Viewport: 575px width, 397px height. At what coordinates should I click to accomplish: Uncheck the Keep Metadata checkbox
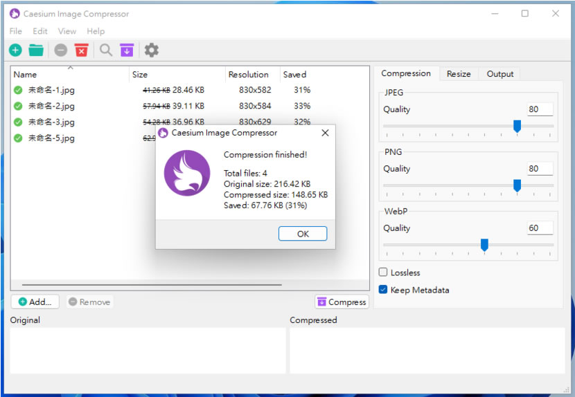383,290
